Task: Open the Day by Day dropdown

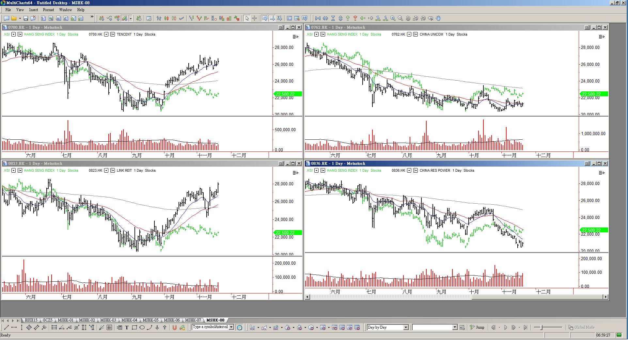Action: 406,327
